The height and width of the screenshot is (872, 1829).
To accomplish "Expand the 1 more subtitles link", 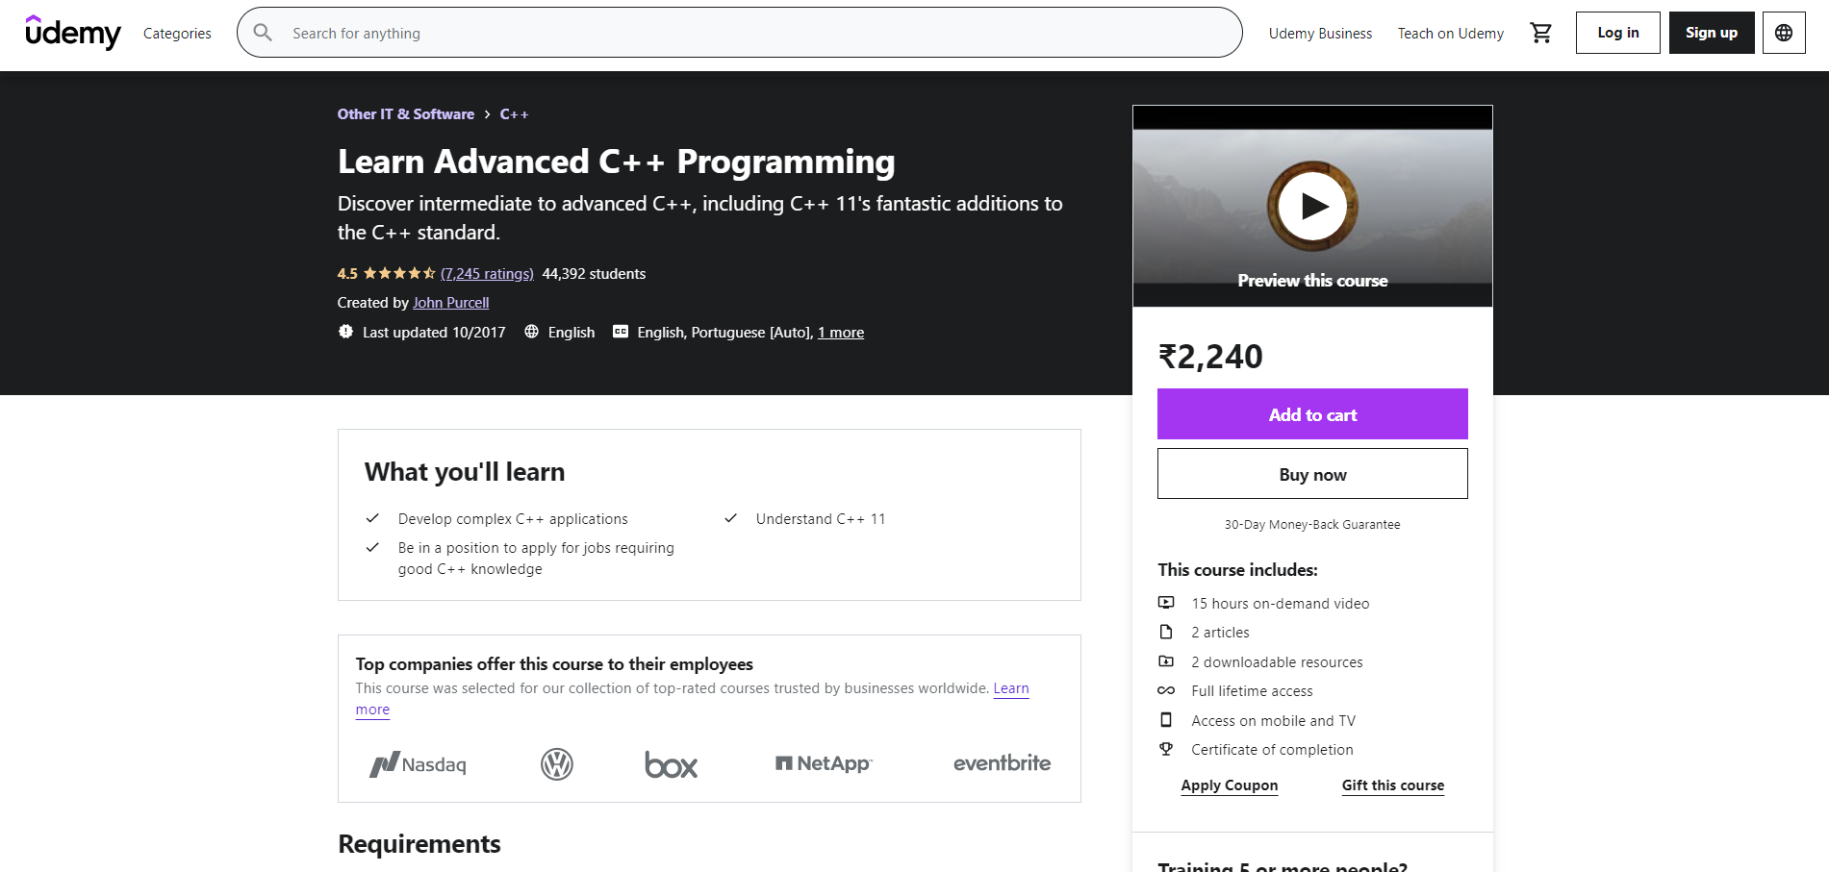I will tap(841, 333).
